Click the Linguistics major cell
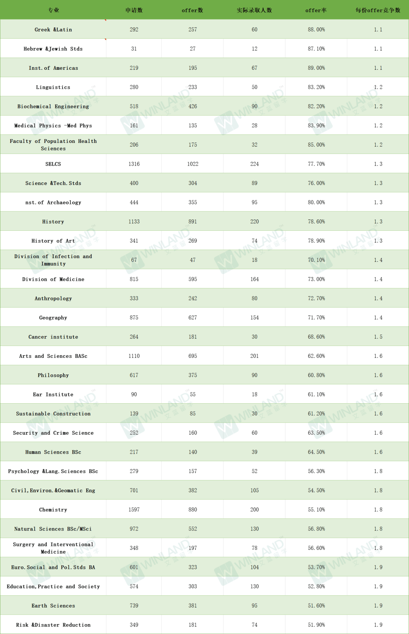 [x=53, y=87]
